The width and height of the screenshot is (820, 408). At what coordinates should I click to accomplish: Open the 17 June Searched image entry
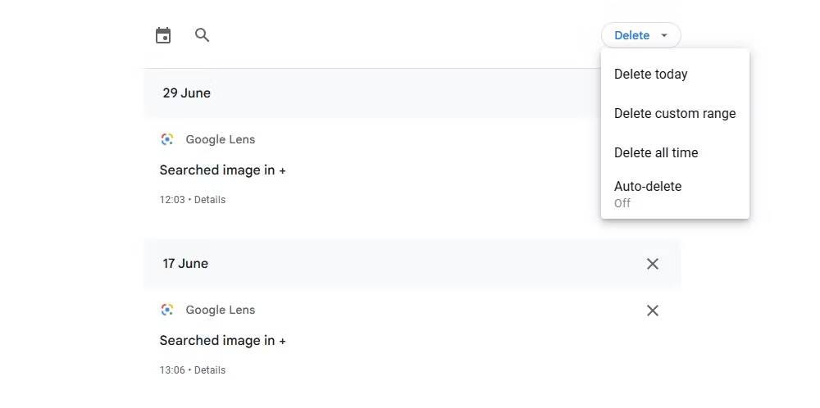[222, 341]
